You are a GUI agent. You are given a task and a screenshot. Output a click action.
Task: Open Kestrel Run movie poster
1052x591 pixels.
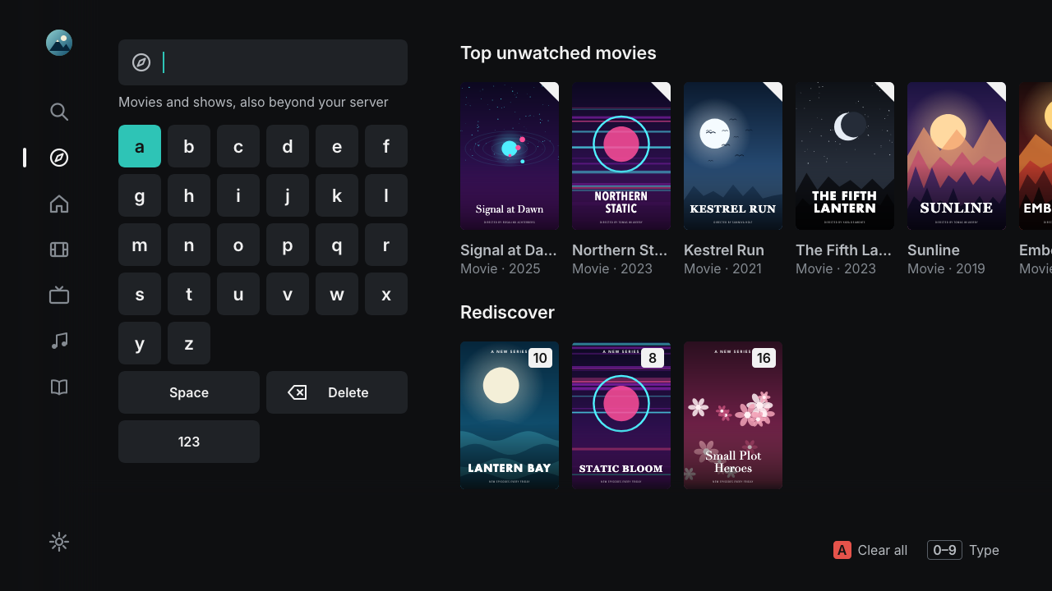733,156
